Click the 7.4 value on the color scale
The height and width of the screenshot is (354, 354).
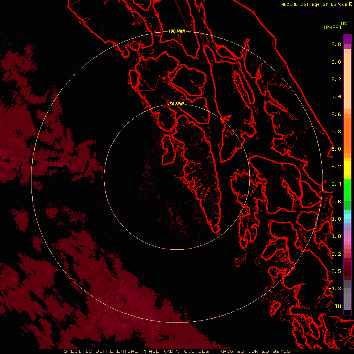click(x=336, y=97)
